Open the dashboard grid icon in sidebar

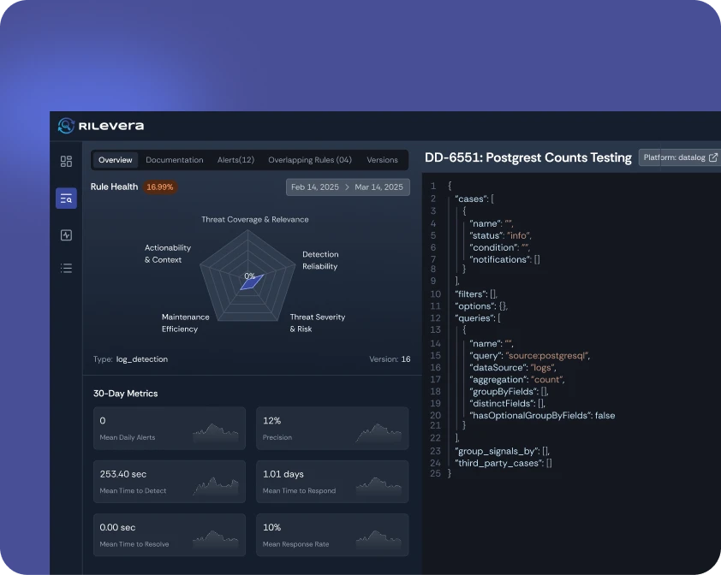click(x=66, y=162)
